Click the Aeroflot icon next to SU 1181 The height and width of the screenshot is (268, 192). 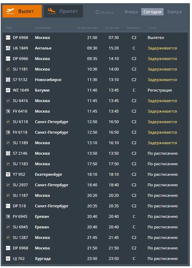pos(8,69)
